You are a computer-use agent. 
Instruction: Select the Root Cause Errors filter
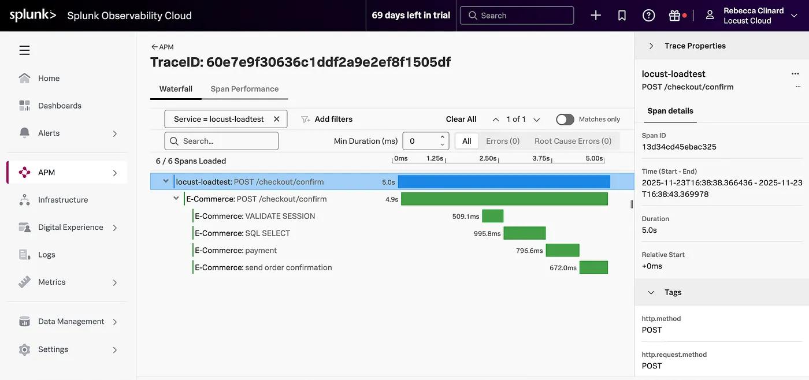pyautogui.click(x=573, y=140)
